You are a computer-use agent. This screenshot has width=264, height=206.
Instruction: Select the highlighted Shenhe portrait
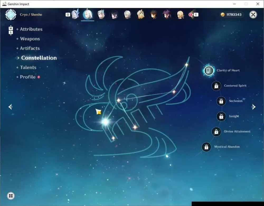88,14
